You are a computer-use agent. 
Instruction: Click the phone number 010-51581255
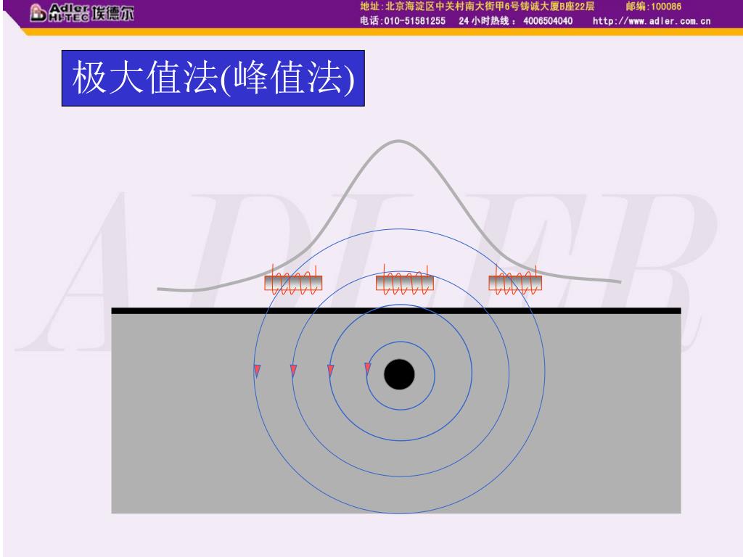[x=414, y=21]
